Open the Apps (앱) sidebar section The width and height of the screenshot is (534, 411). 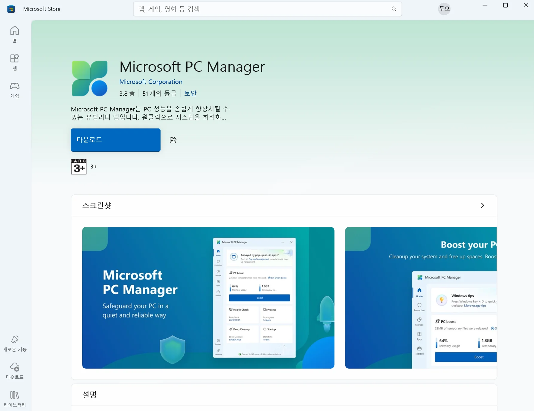click(x=15, y=62)
